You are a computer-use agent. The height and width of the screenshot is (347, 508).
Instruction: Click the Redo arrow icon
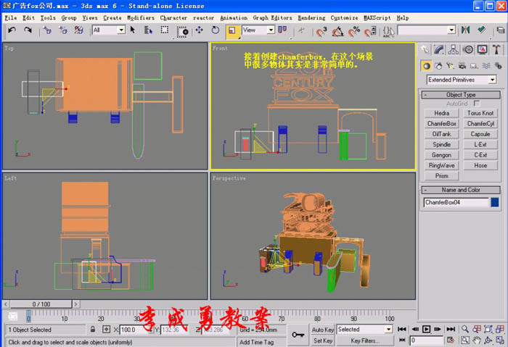28,30
